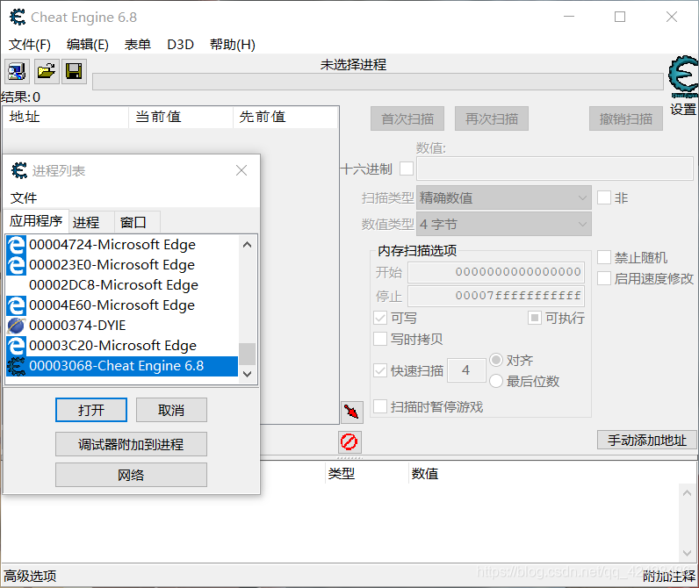
Task: Open the 扫描类型 精确数值 dropdown
Action: [504, 197]
